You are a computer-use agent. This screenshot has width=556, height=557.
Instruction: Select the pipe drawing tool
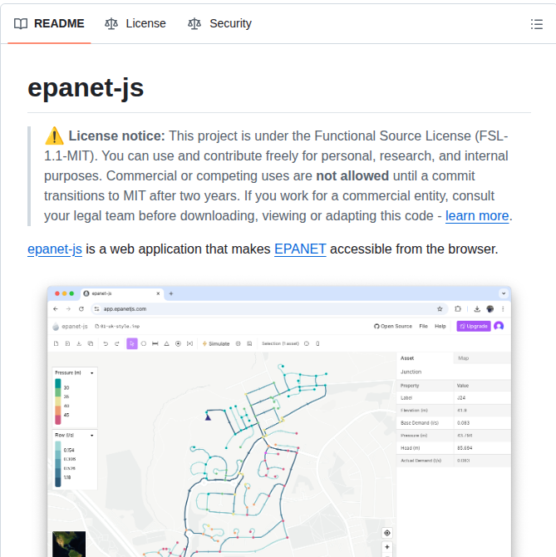[155, 343]
